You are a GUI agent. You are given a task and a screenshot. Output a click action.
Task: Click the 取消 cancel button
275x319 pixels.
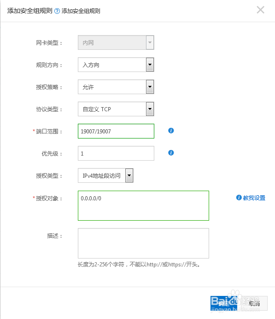tap(254, 303)
